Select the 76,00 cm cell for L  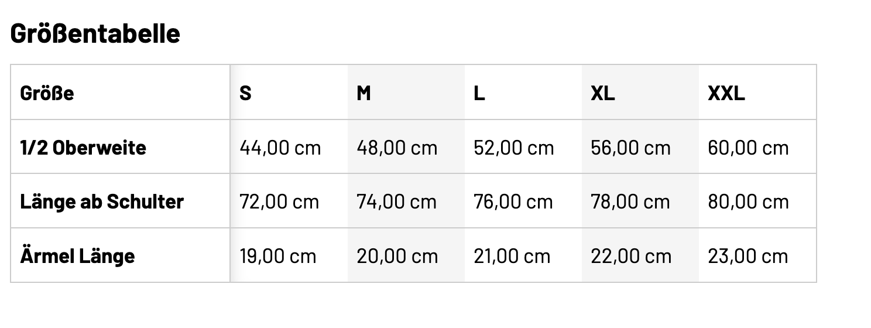click(x=513, y=202)
